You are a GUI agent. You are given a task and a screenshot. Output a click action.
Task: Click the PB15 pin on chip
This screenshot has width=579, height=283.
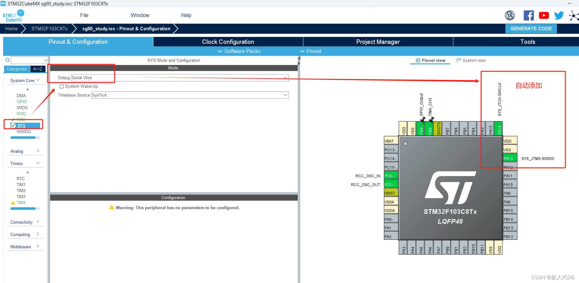510,210
